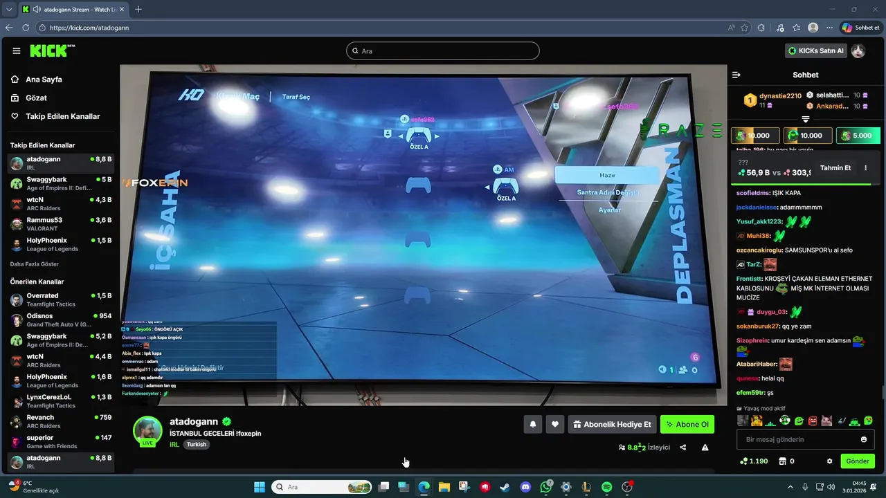
Task: Click the browser back arrow
Action: coord(9,28)
